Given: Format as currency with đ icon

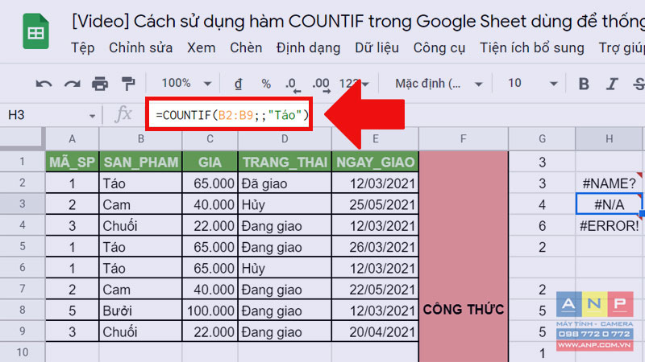Looking at the screenshot, I should pos(238,84).
